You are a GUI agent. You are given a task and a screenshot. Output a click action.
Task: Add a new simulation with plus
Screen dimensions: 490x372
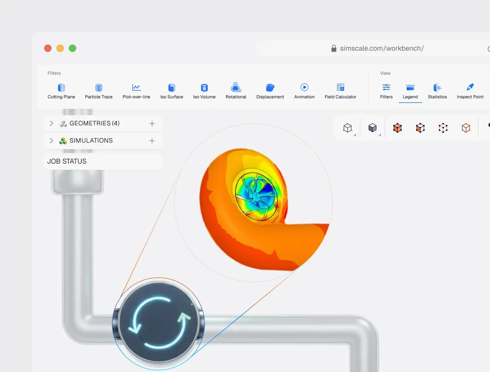[x=152, y=141]
